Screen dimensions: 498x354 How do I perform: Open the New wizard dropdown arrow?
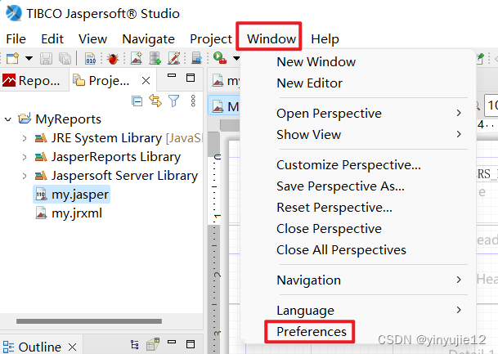(x=29, y=58)
